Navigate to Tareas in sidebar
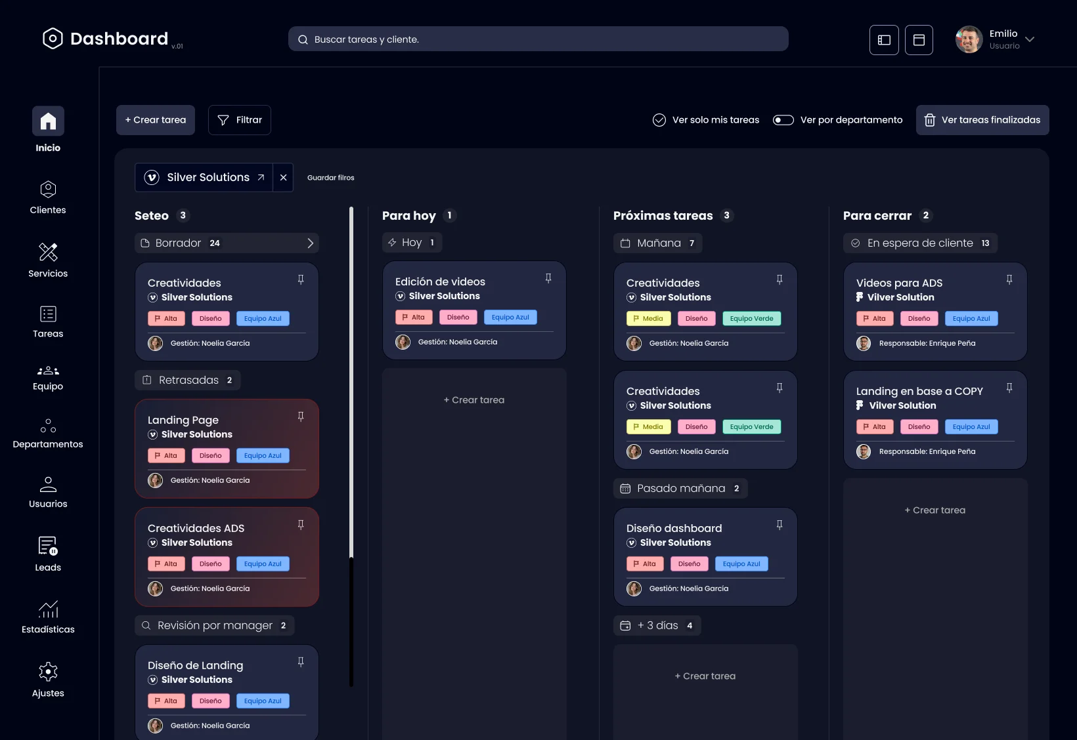The image size is (1077, 740). 48,321
